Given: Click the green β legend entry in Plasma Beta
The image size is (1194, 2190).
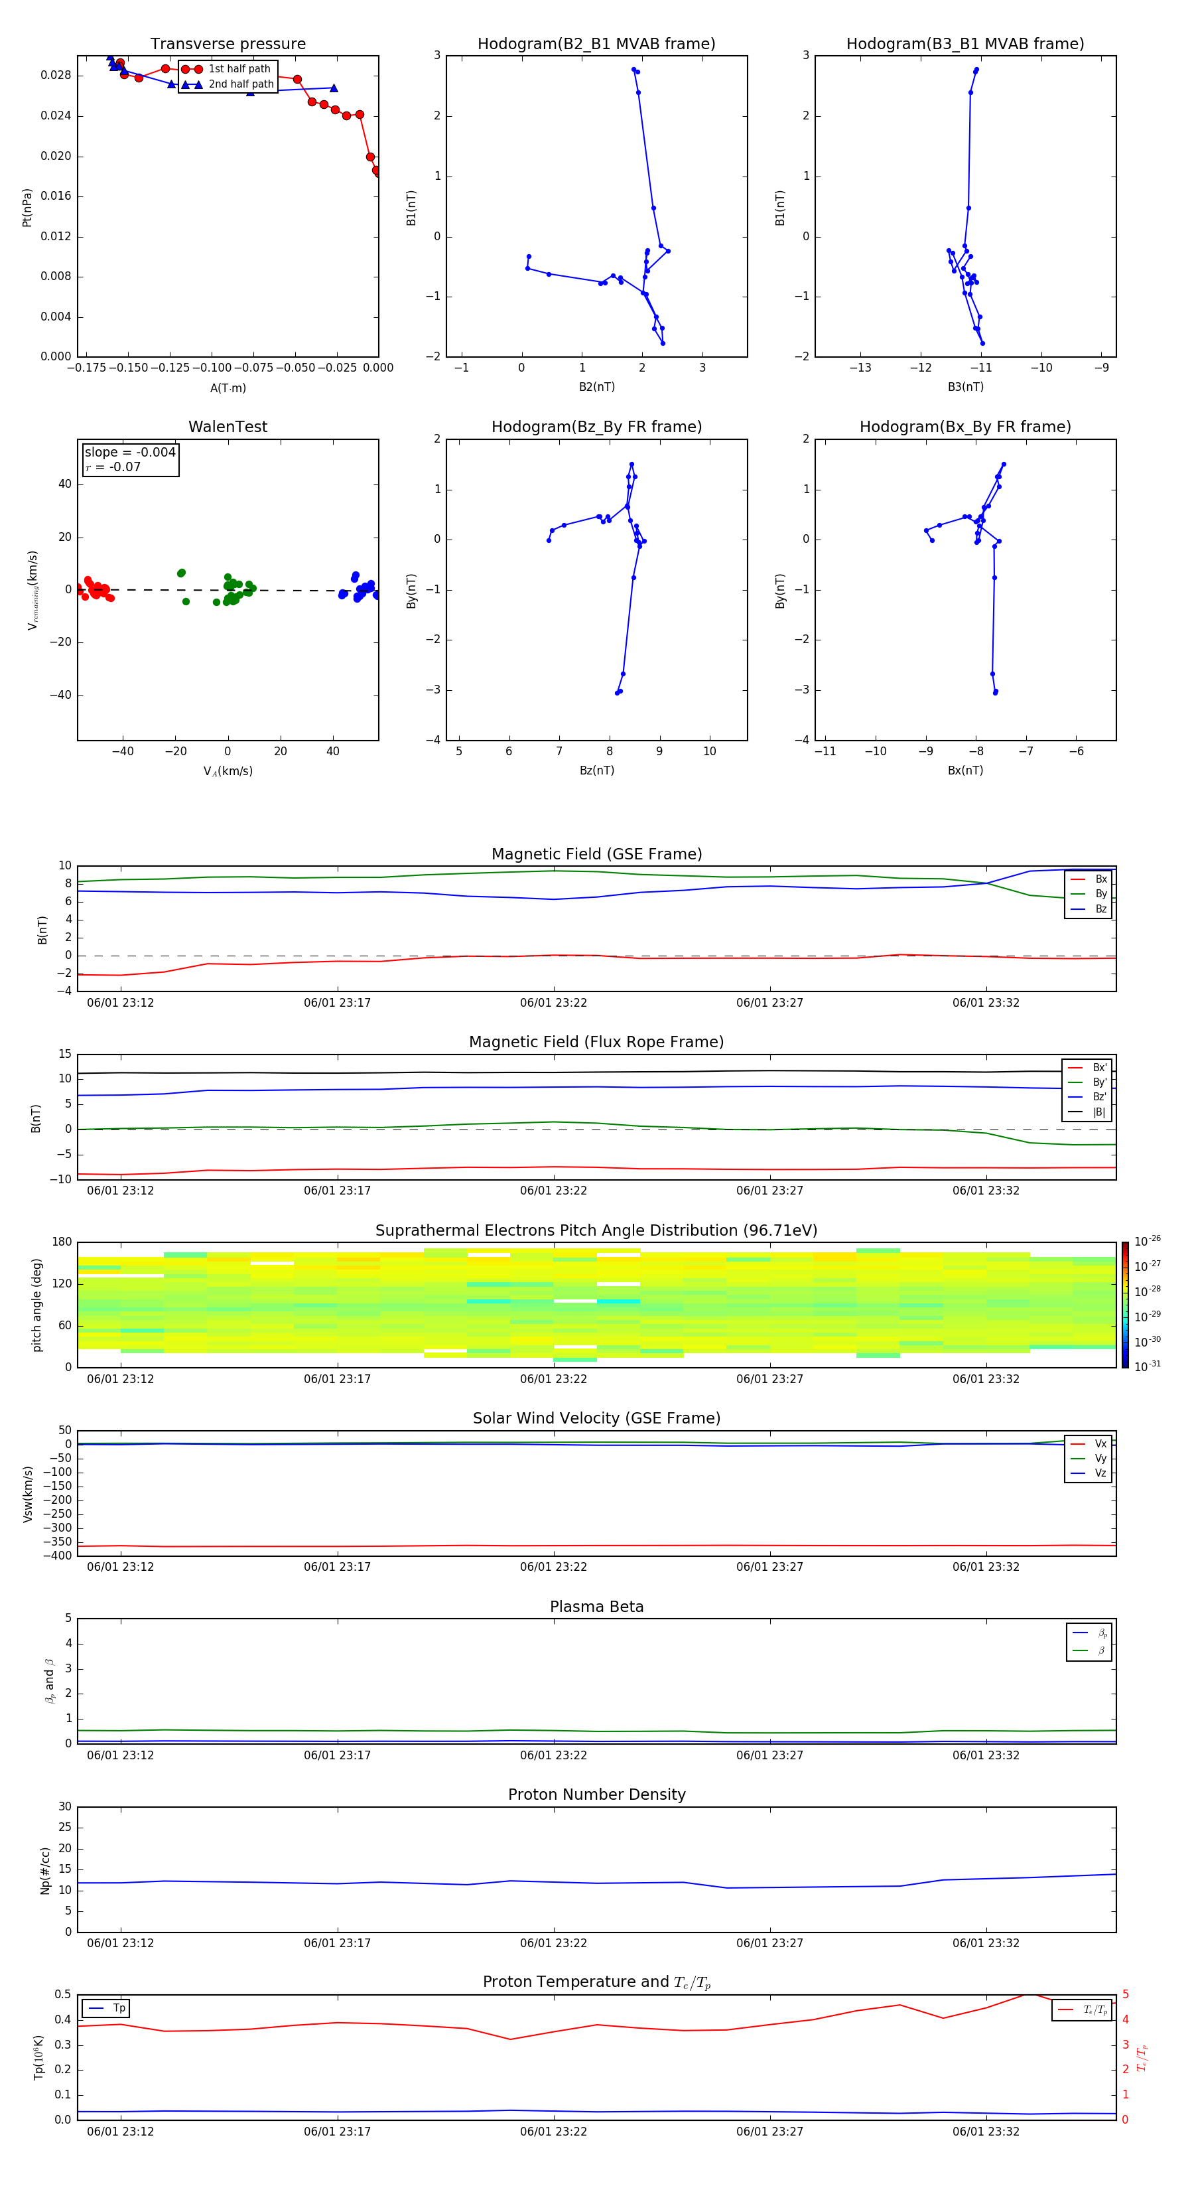Looking at the screenshot, I should [1089, 1650].
